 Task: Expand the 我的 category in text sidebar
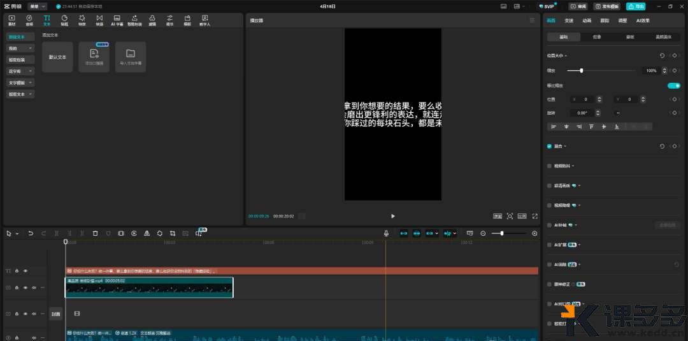pyautogui.click(x=20, y=48)
